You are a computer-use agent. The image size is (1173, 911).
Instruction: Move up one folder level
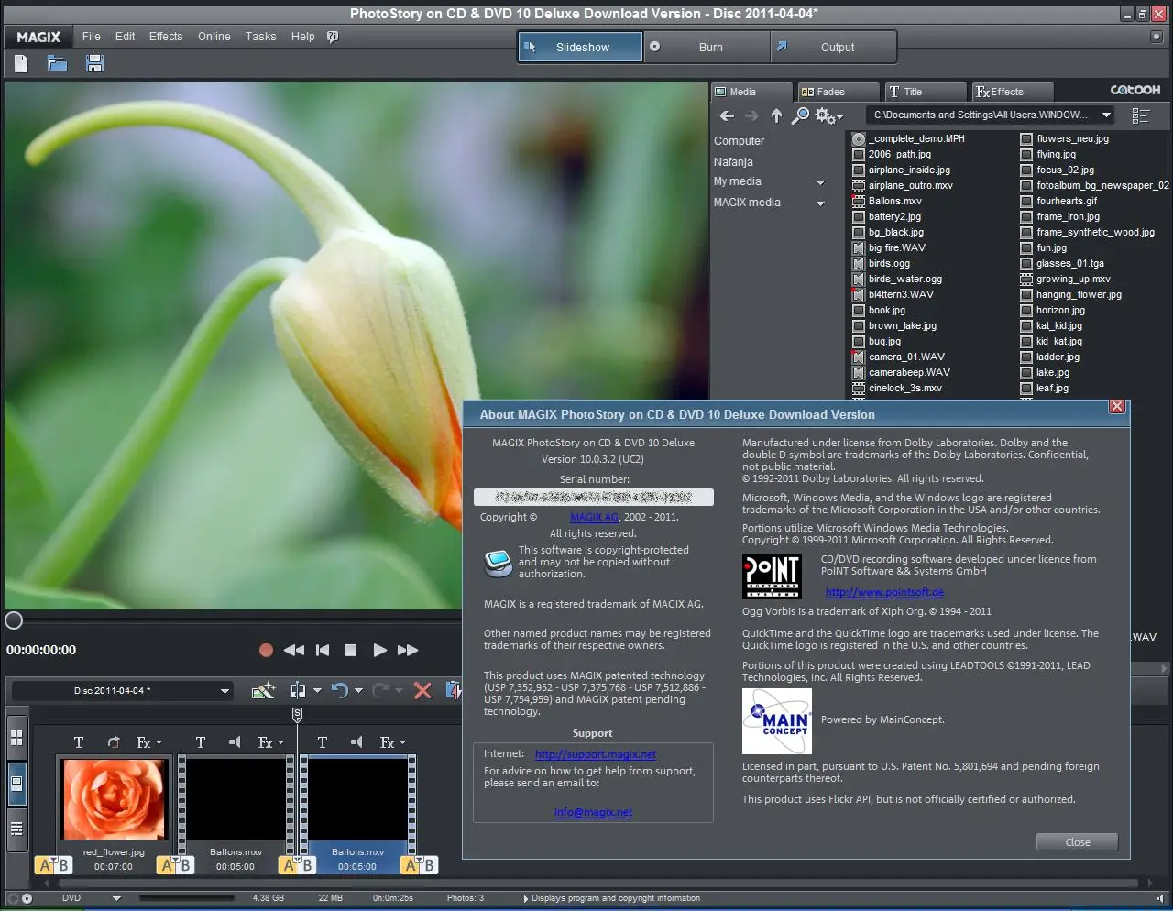pos(776,115)
